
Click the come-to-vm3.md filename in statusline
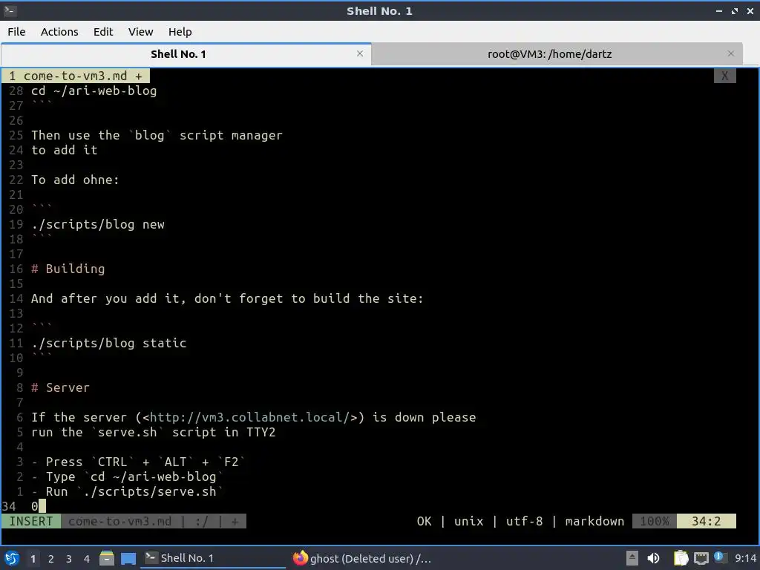119,521
